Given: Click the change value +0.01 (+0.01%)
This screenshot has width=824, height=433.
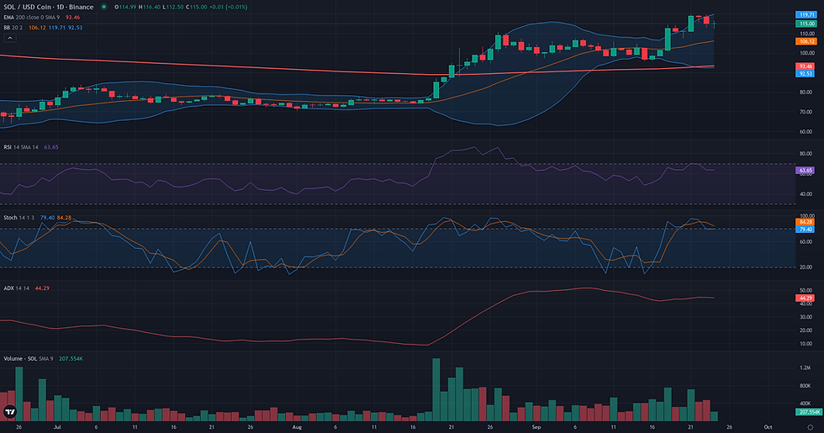Looking at the screenshot, I should pos(229,7).
